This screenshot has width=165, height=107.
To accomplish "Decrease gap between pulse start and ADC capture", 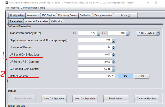I will click(113, 41).
